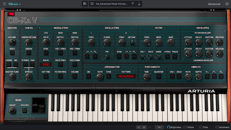Image resolution: width=231 pixels, height=130 pixels.
Task: Click the Time macro knob
Action: pos(201,127)
